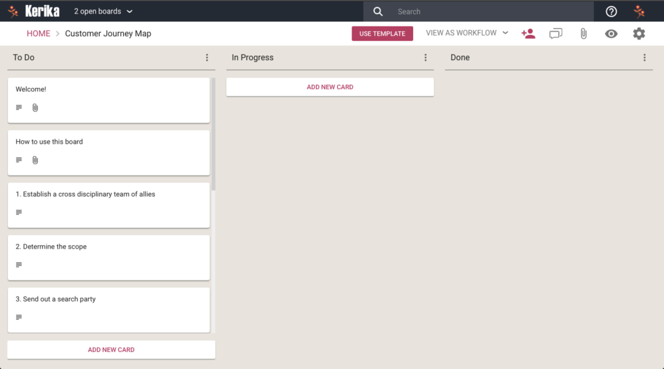The width and height of the screenshot is (664, 369).
Task: Click the To Do column scrollbar
Action: click(213, 134)
